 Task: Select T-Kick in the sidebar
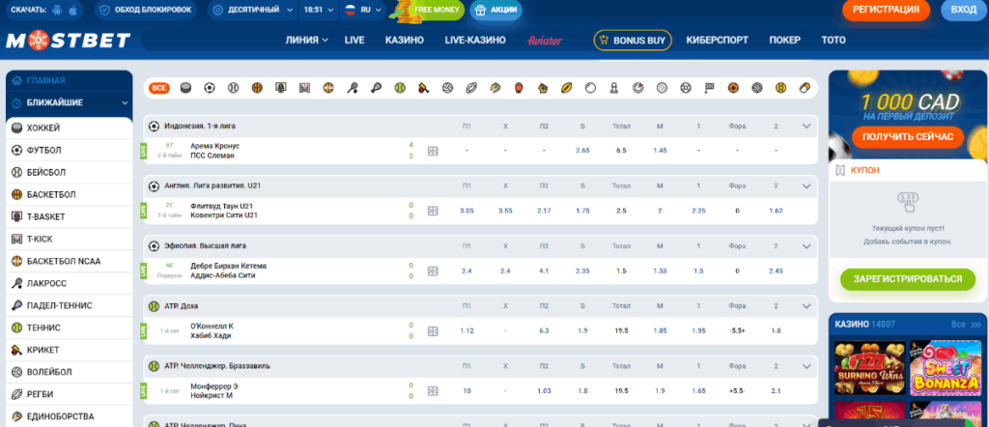[70, 239]
